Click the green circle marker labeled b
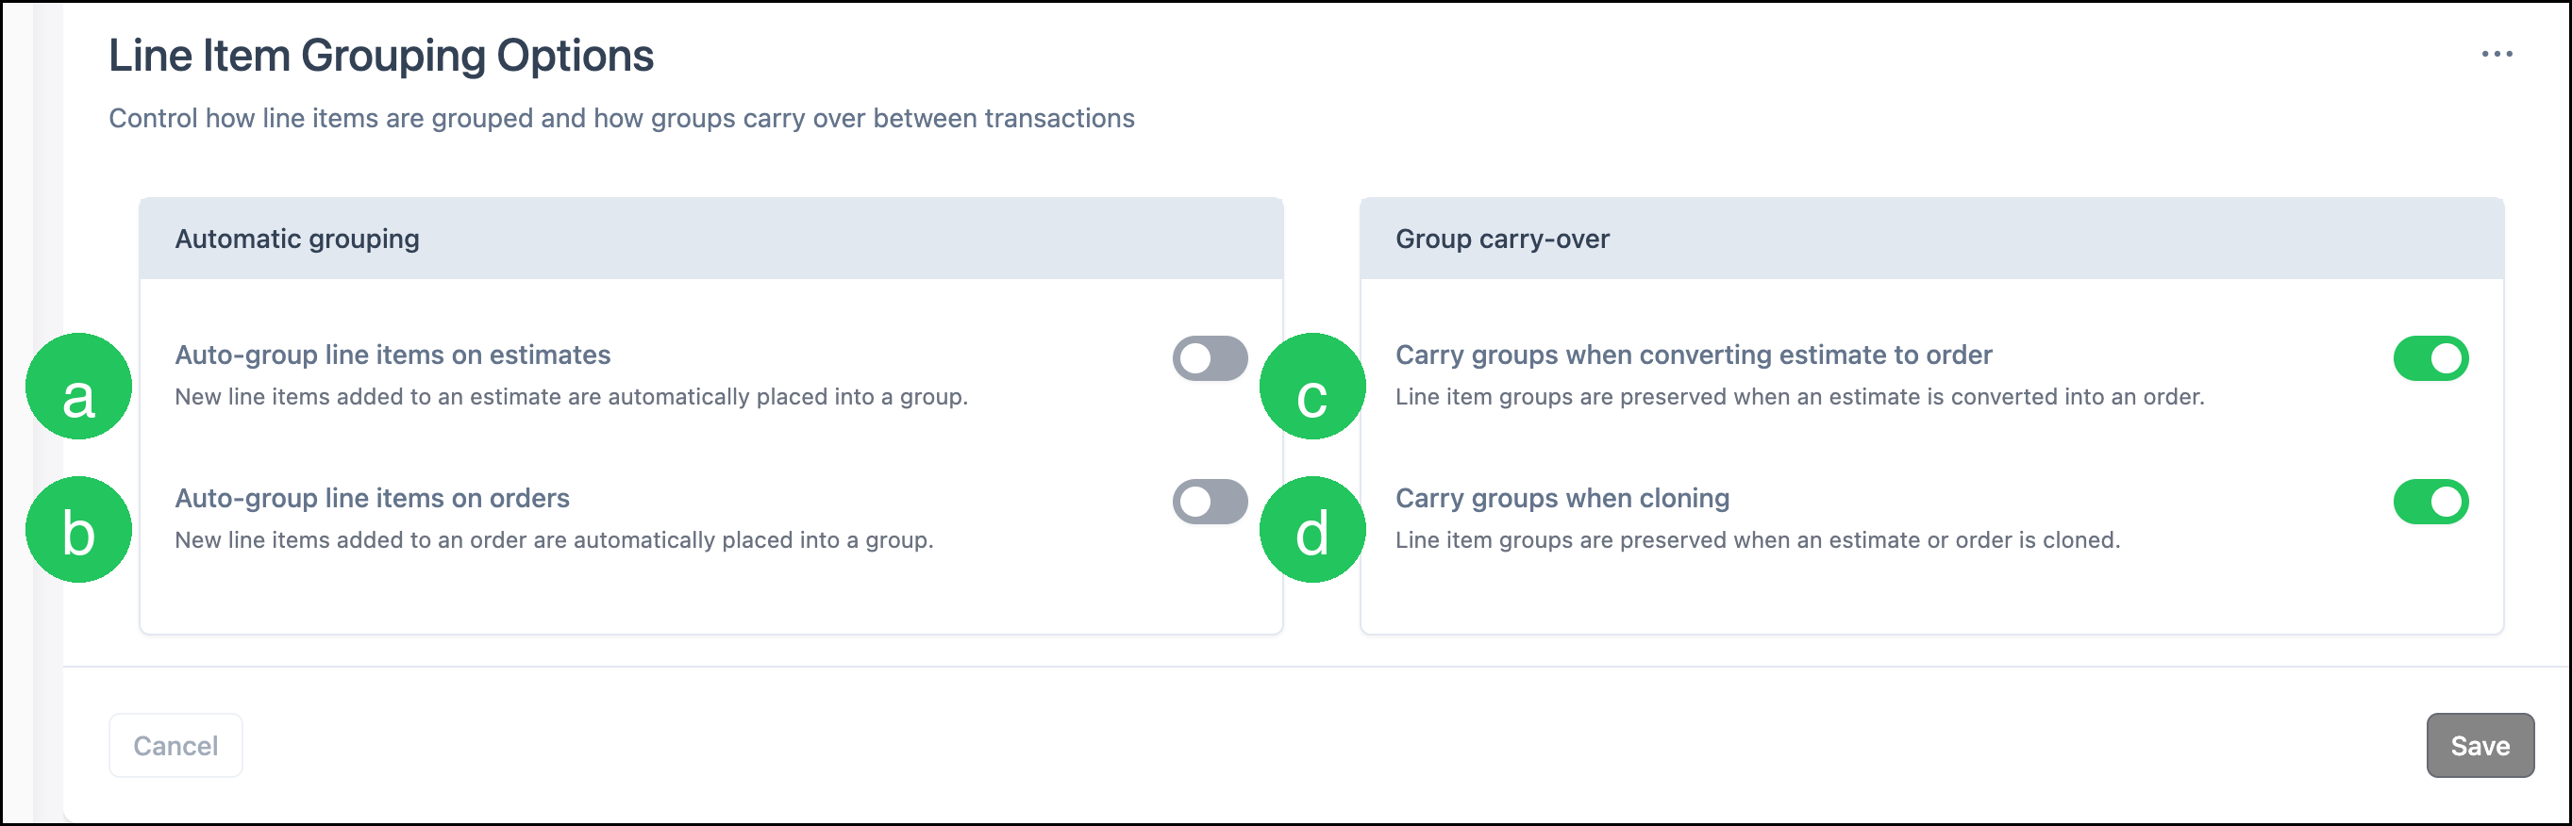The image size is (2572, 826). [79, 530]
